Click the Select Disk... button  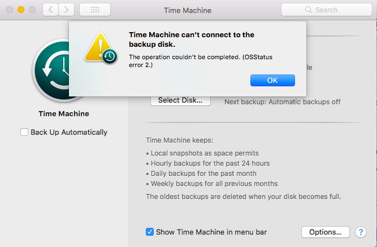pos(180,100)
